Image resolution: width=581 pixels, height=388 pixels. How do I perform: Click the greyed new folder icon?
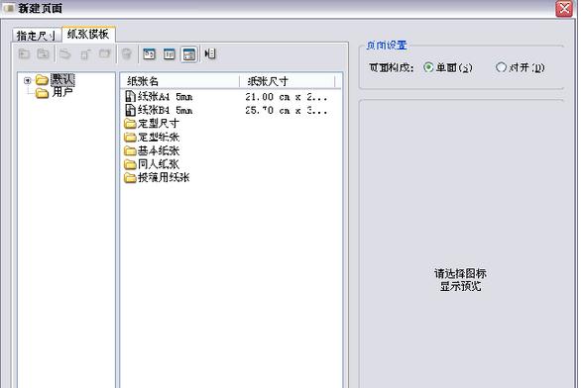coord(24,54)
